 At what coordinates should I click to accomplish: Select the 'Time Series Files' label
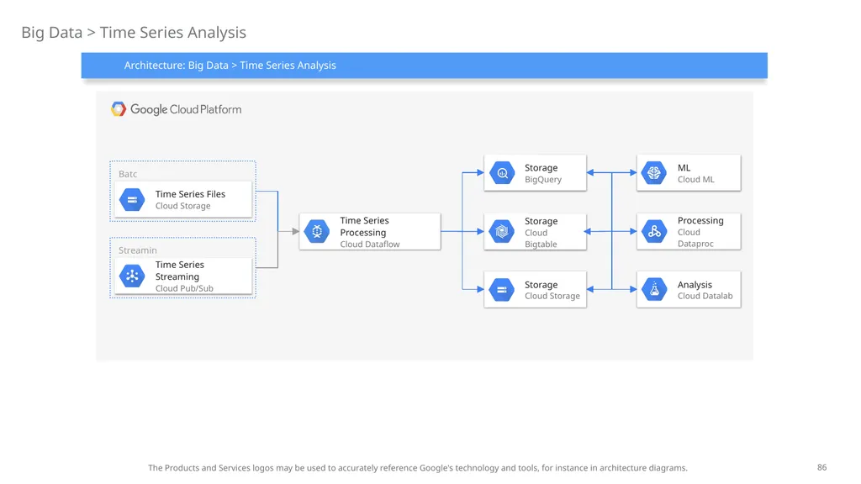[x=190, y=194]
